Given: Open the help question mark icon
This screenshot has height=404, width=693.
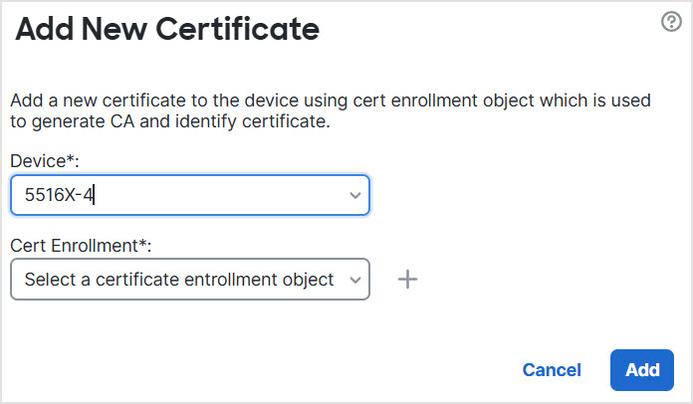Looking at the screenshot, I should pos(671,23).
